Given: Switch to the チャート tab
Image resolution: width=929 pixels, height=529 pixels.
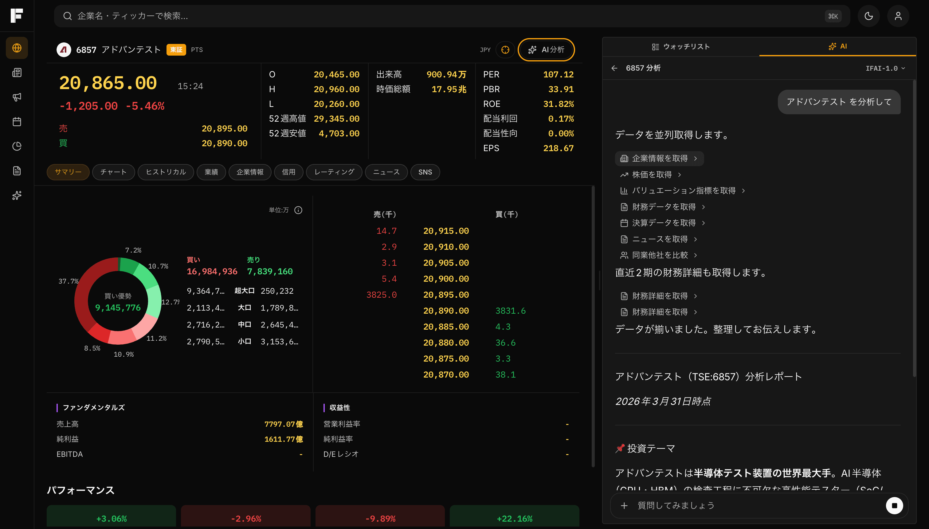Looking at the screenshot, I should point(113,172).
